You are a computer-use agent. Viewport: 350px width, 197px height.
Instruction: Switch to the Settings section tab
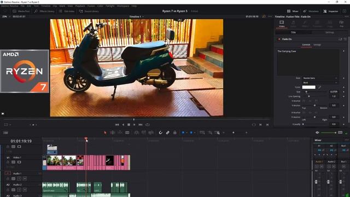click(330, 32)
